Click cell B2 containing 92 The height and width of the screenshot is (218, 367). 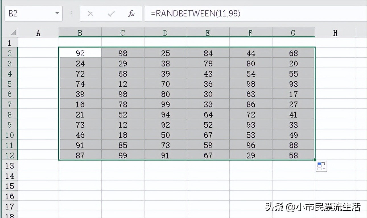(80, 53)
